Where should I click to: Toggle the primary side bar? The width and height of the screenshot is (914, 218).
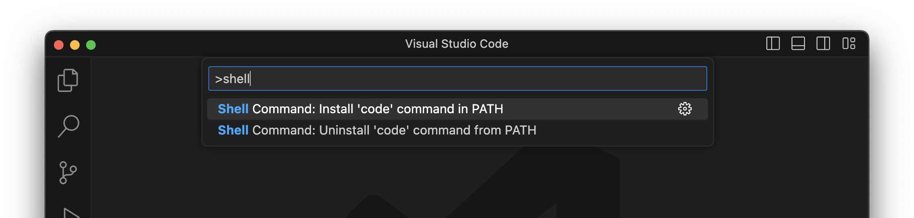pos(773,43)
